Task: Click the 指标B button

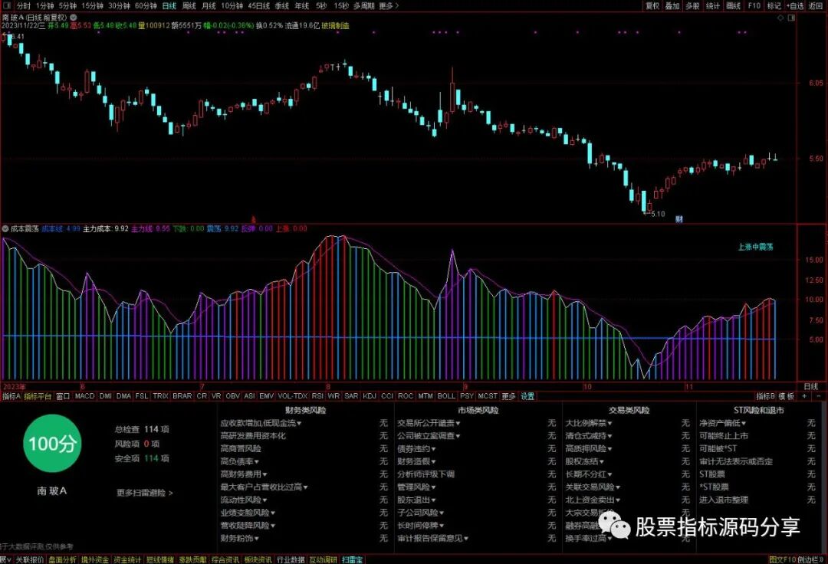Action: point(765,396)
